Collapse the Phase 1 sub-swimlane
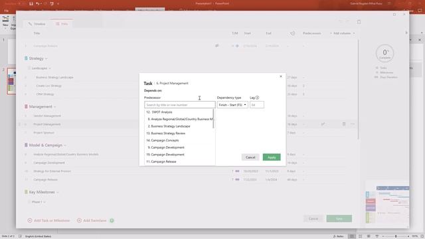 tap(44, 202)
